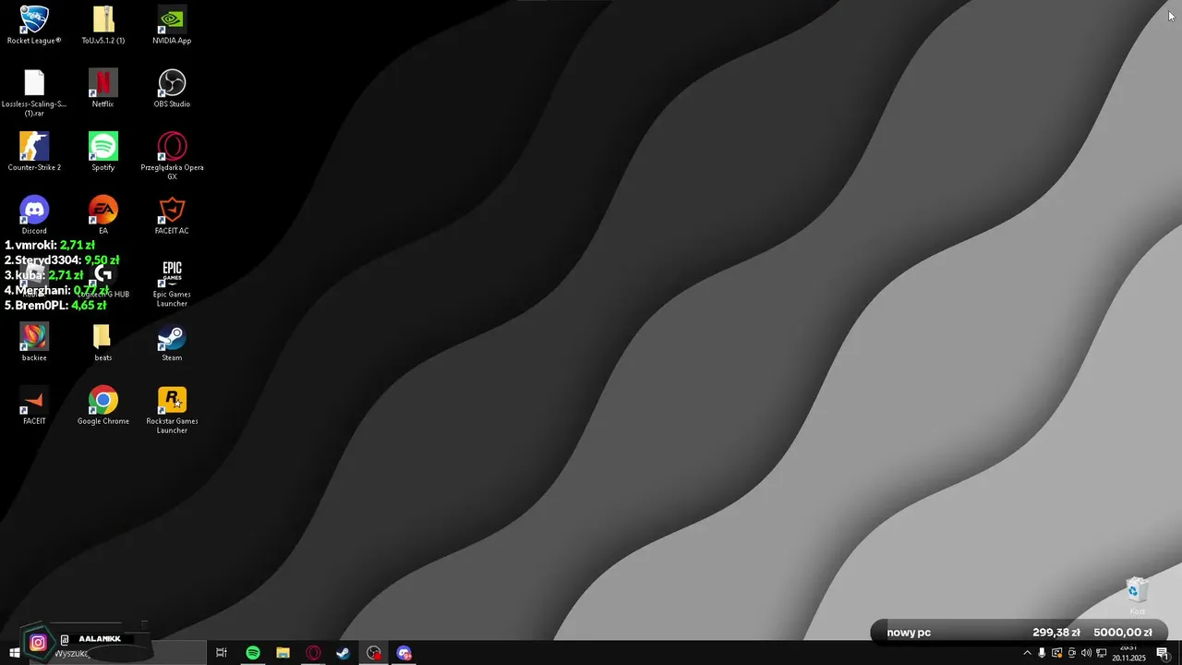The width and height of the screenshot is (1182, 665).
Task: Open Discord with notifications badge in taskbar
Action: (x=404, y=653)
